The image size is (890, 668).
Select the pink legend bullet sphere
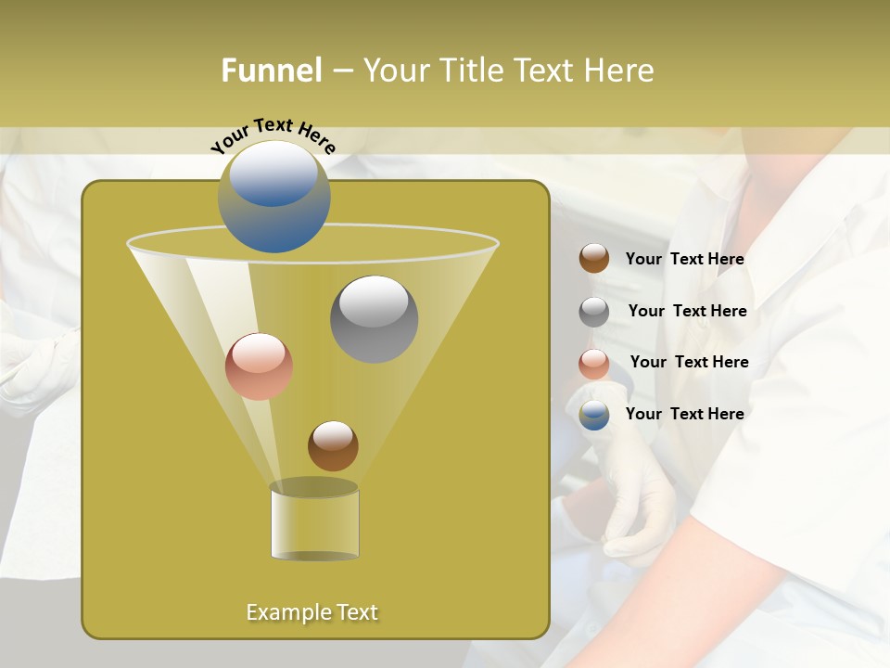point(594,364)
